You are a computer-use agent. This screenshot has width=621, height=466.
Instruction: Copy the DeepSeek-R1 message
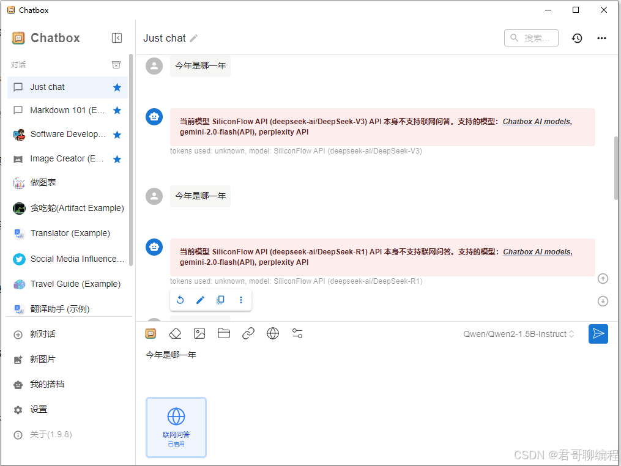tap(221, 300)
